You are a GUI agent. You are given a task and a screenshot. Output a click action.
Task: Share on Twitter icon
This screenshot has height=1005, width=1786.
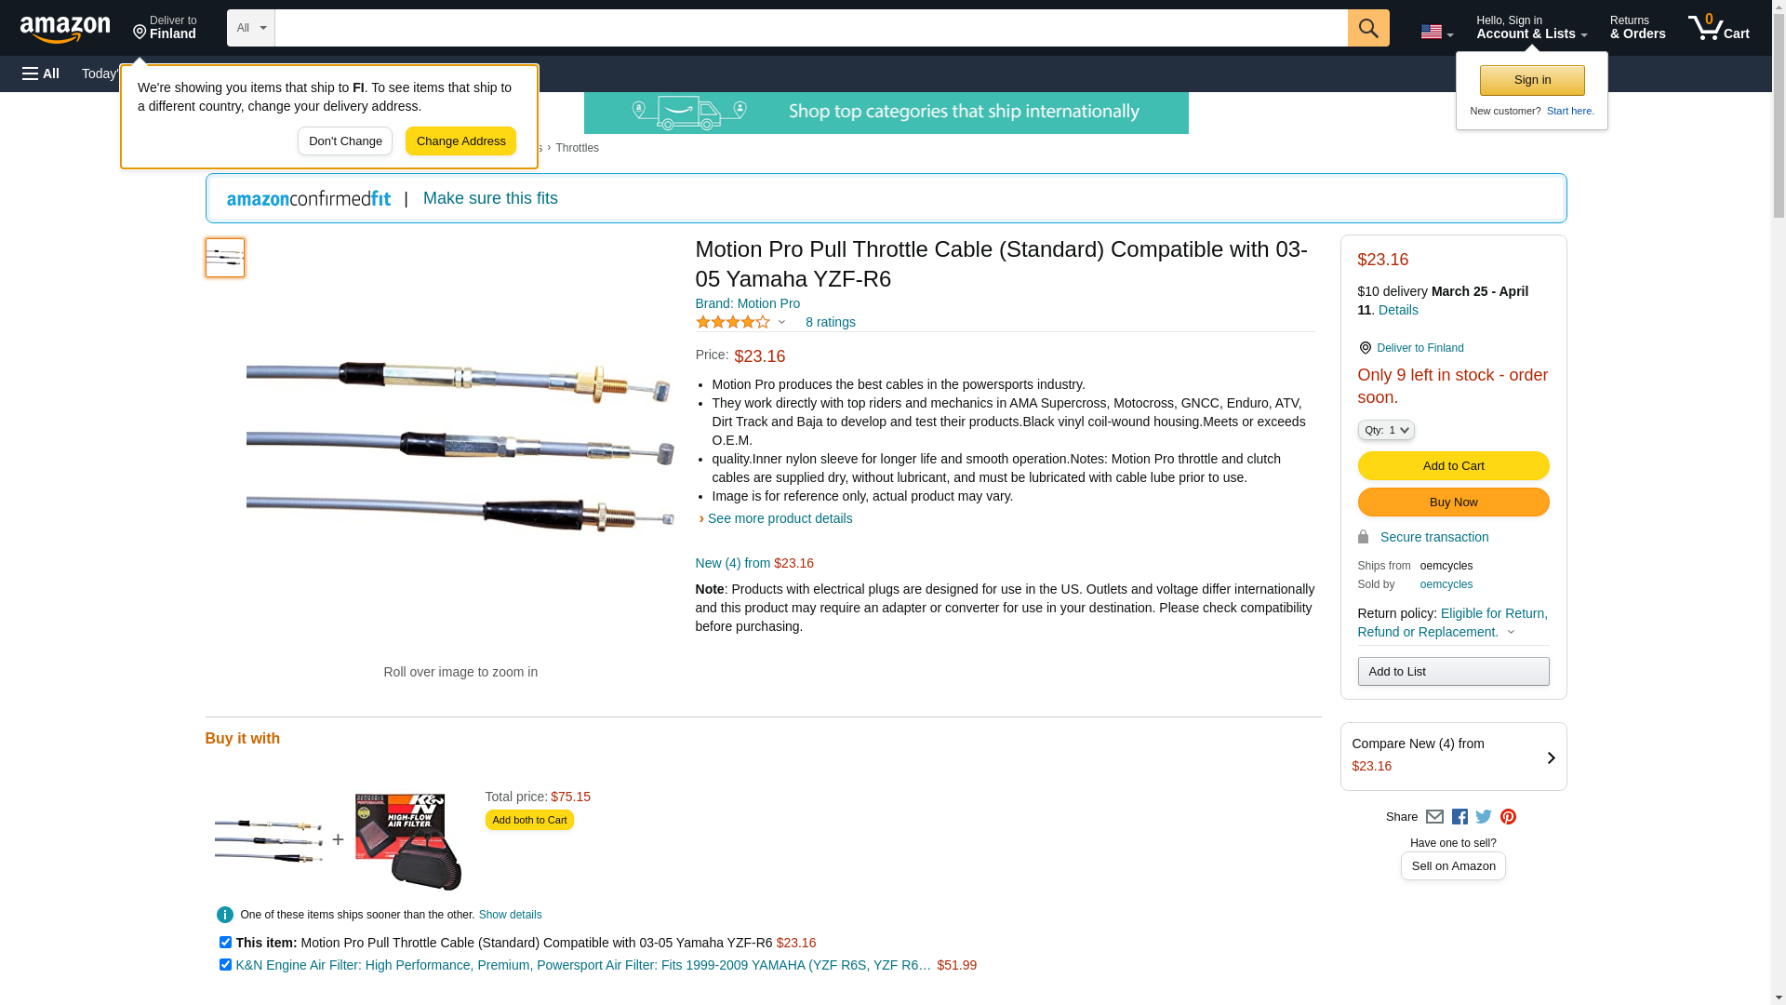coord(1484,817)
